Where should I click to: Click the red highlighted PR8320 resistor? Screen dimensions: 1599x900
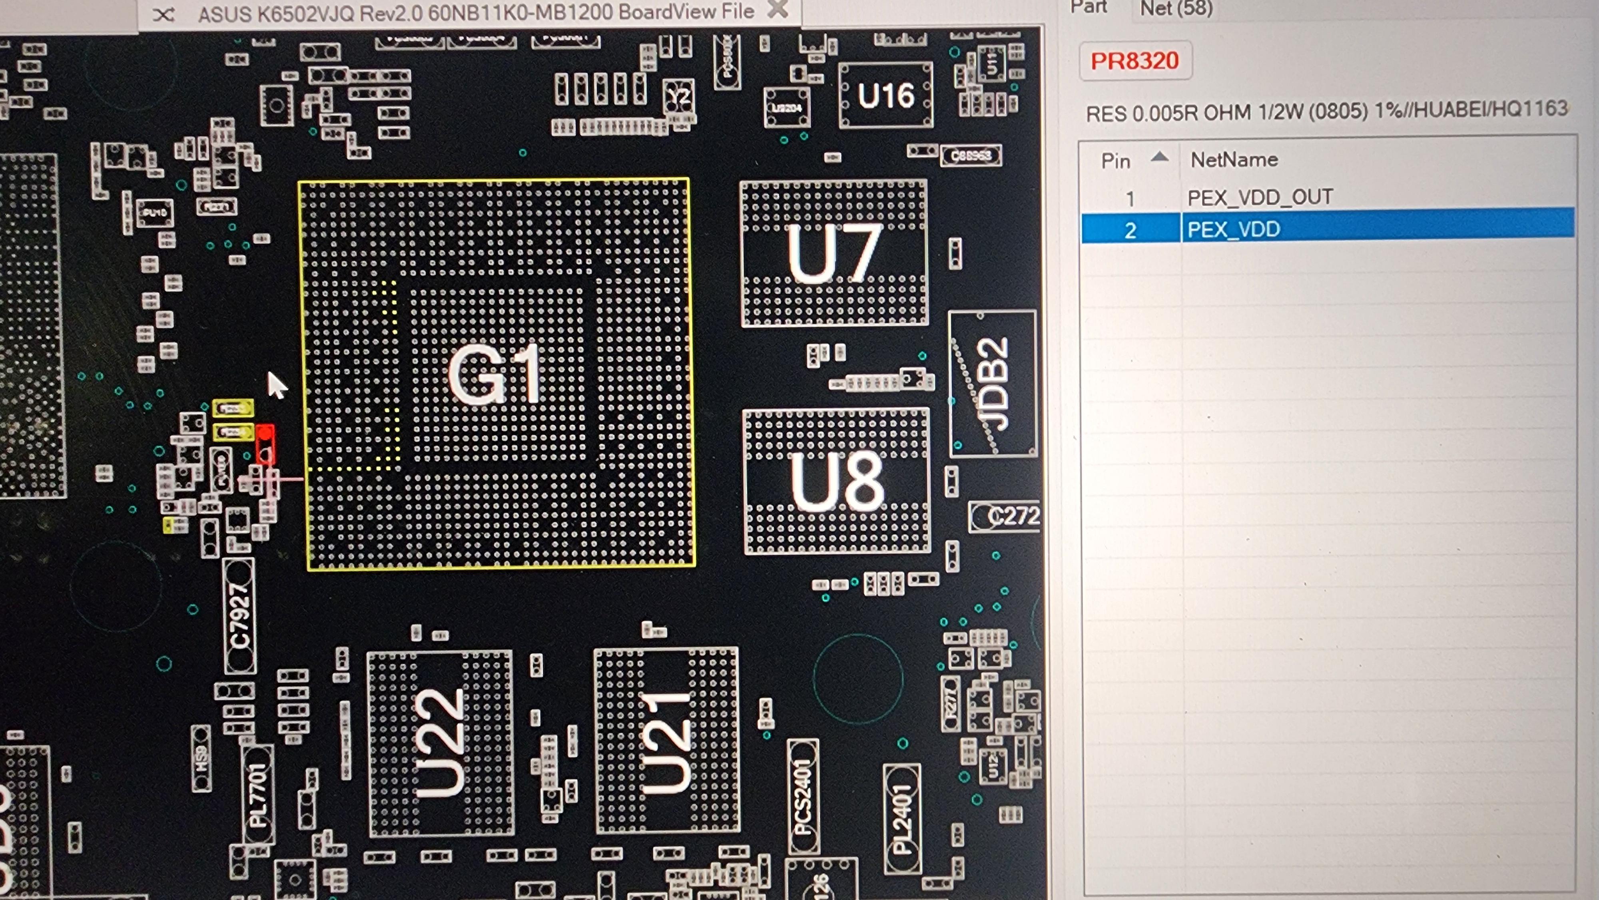265,444
